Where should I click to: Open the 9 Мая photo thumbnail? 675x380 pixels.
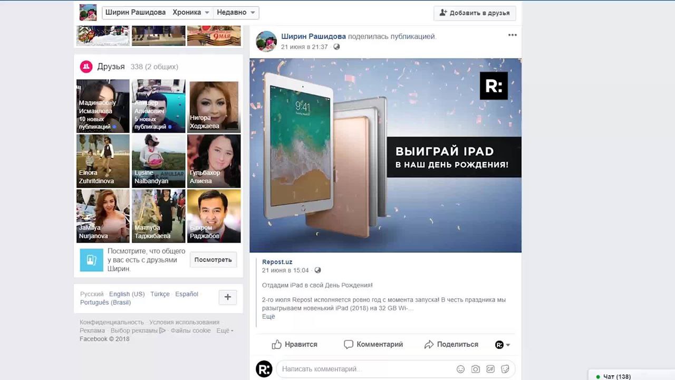coord(214,36)
